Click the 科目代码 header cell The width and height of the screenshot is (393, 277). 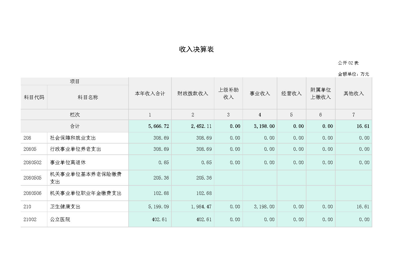click(x=34, y=97)
